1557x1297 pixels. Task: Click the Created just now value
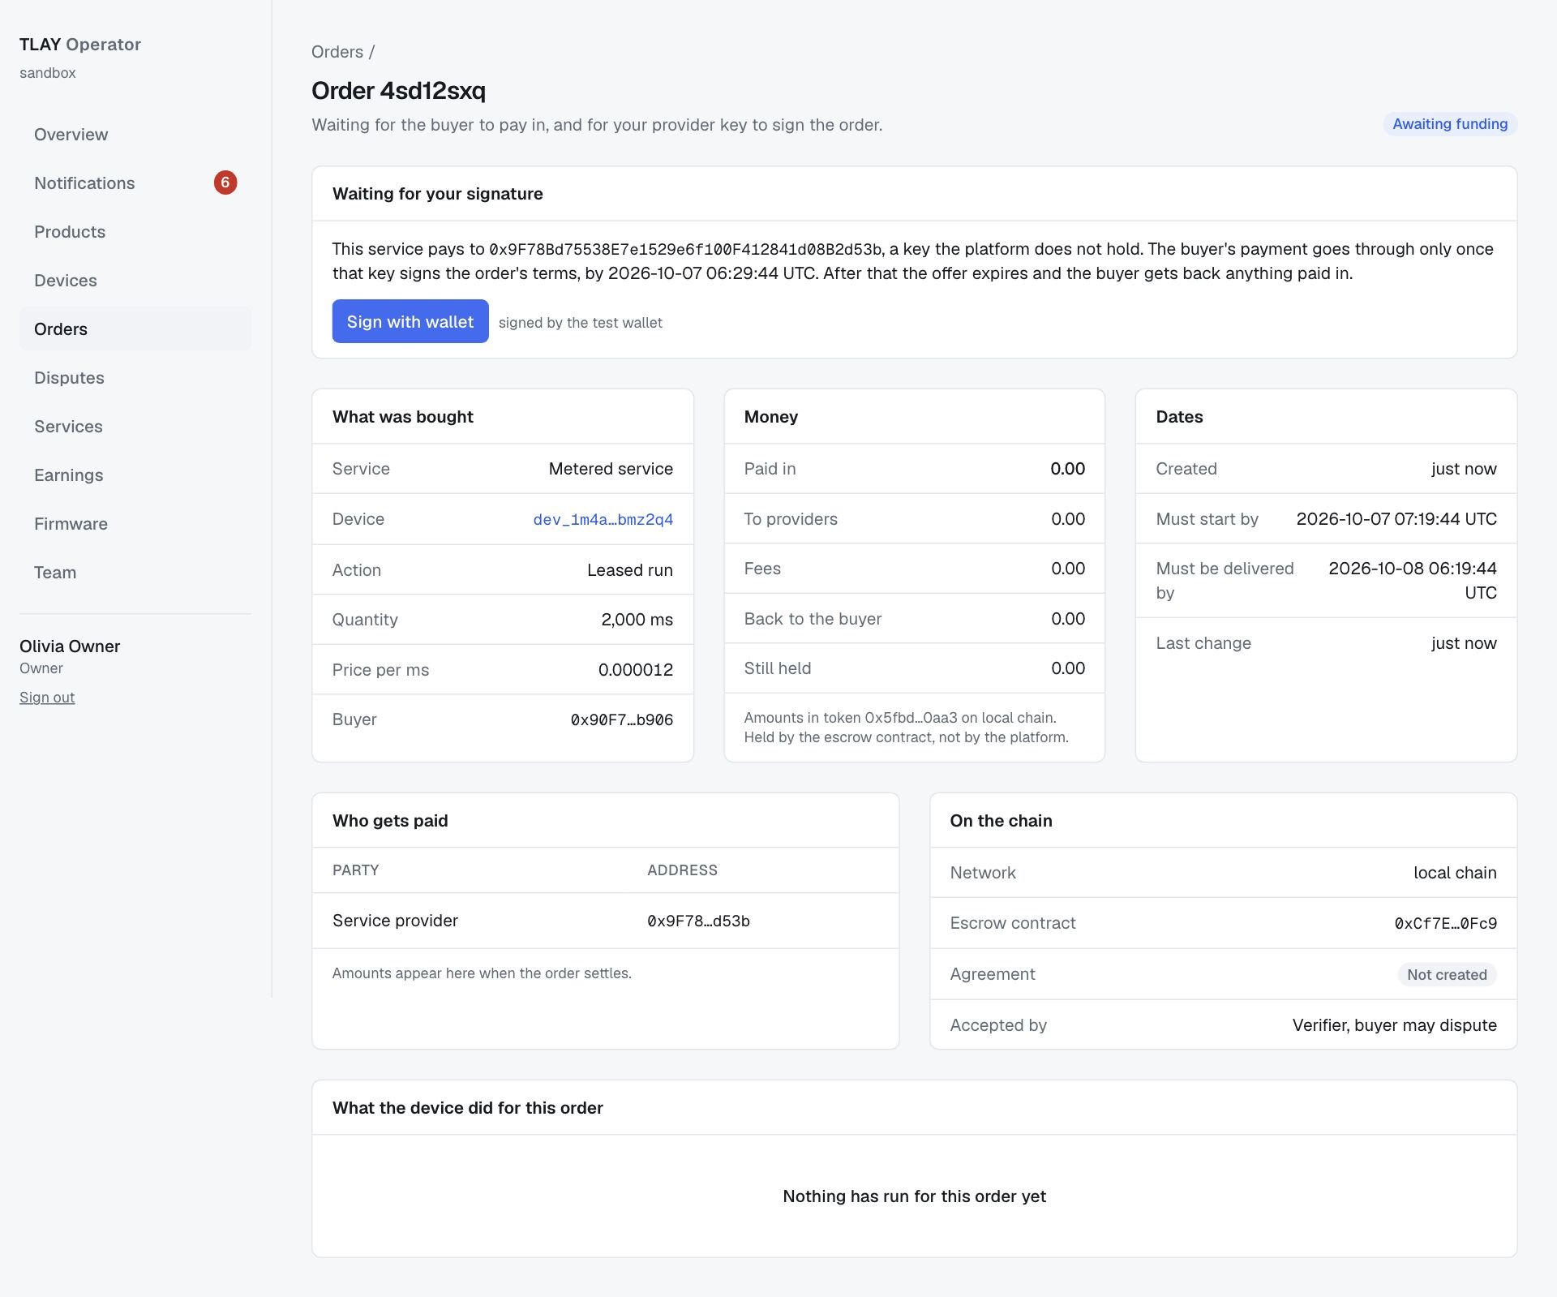coord(1464,469)
